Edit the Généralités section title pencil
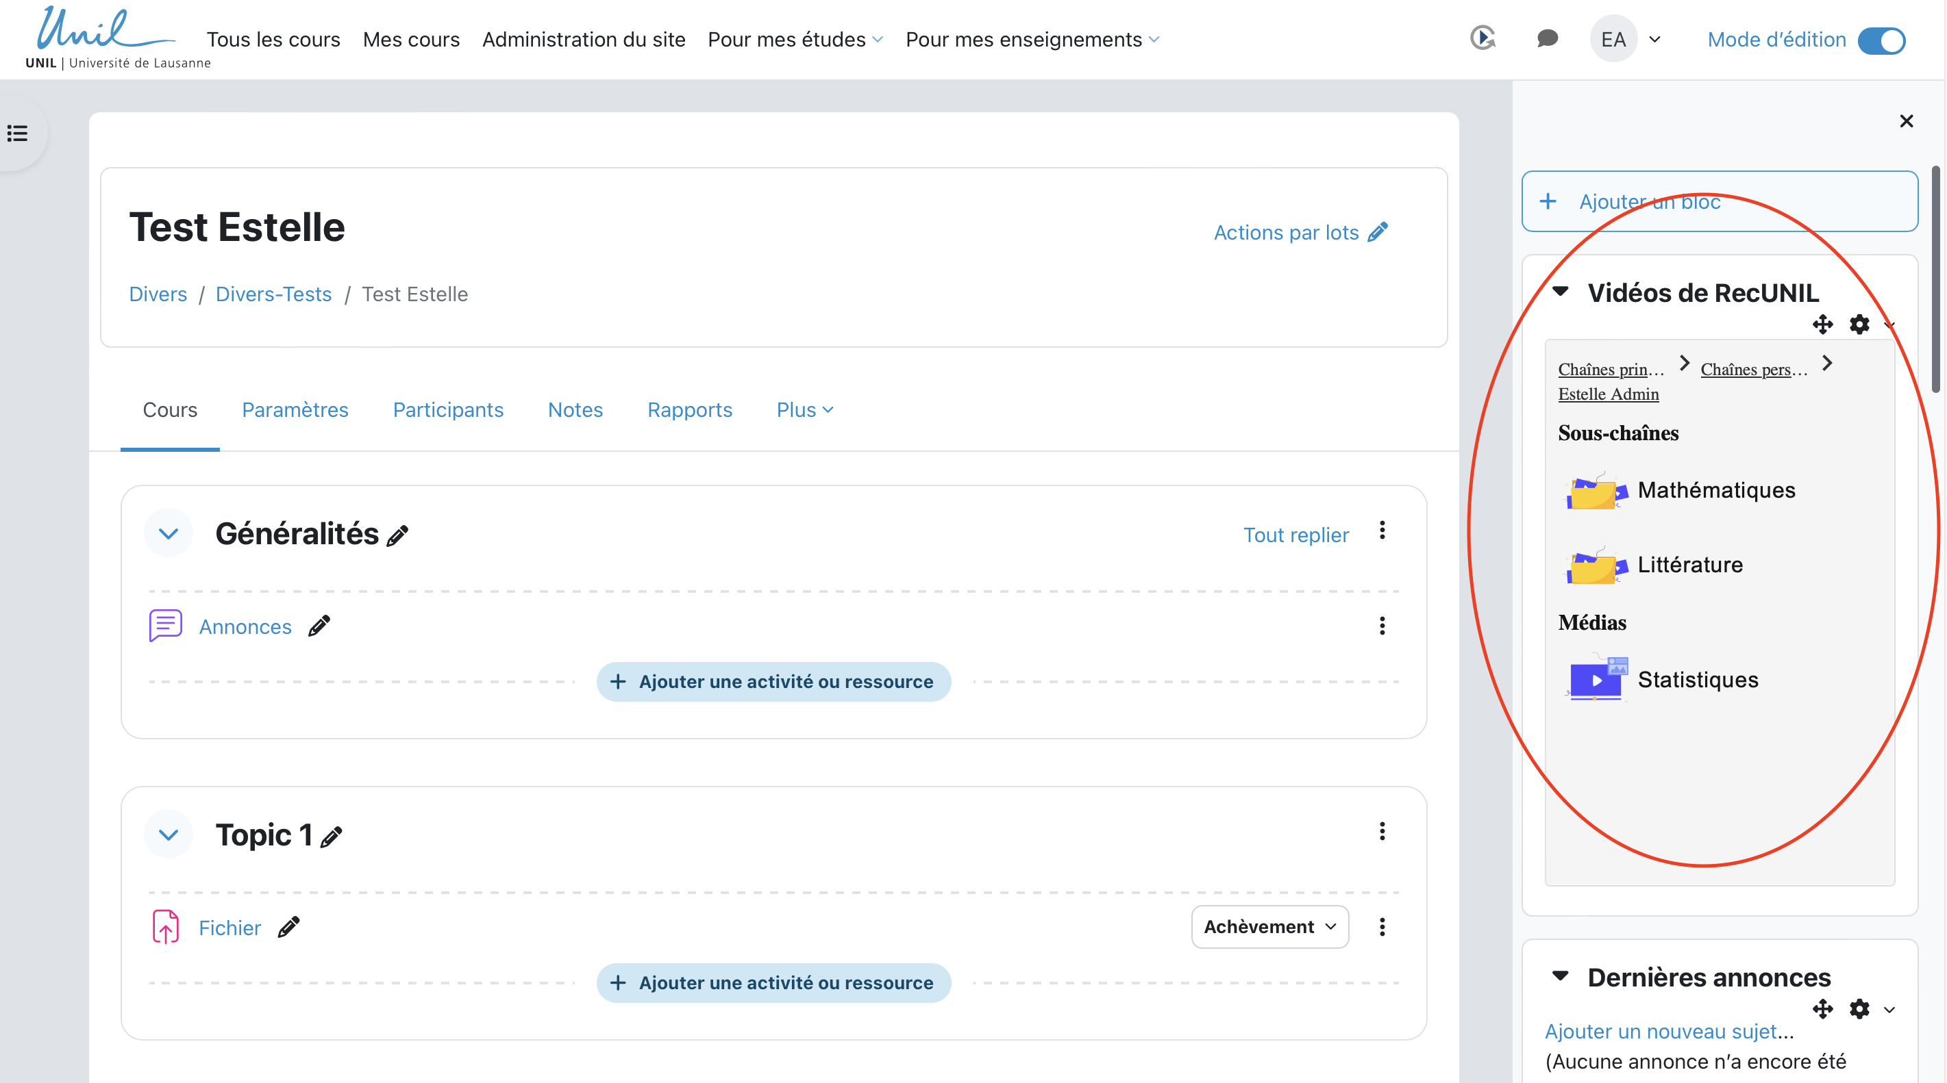The width and height of the screenshot is (1947, 1083). 397,535
